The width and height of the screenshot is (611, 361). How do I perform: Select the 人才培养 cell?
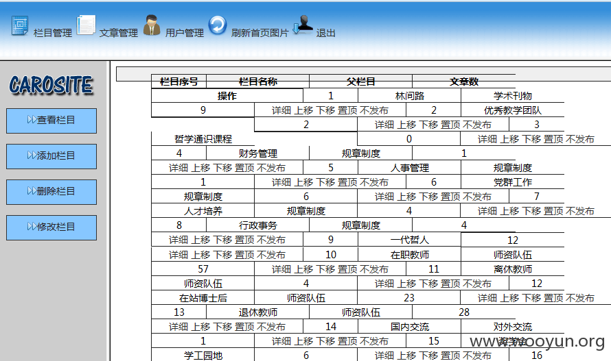pyautogui.click(x=203, y=211)
